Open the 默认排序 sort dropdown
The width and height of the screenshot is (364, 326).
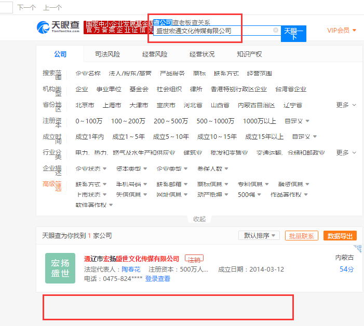pyautogui.click(x=259, y=236)
